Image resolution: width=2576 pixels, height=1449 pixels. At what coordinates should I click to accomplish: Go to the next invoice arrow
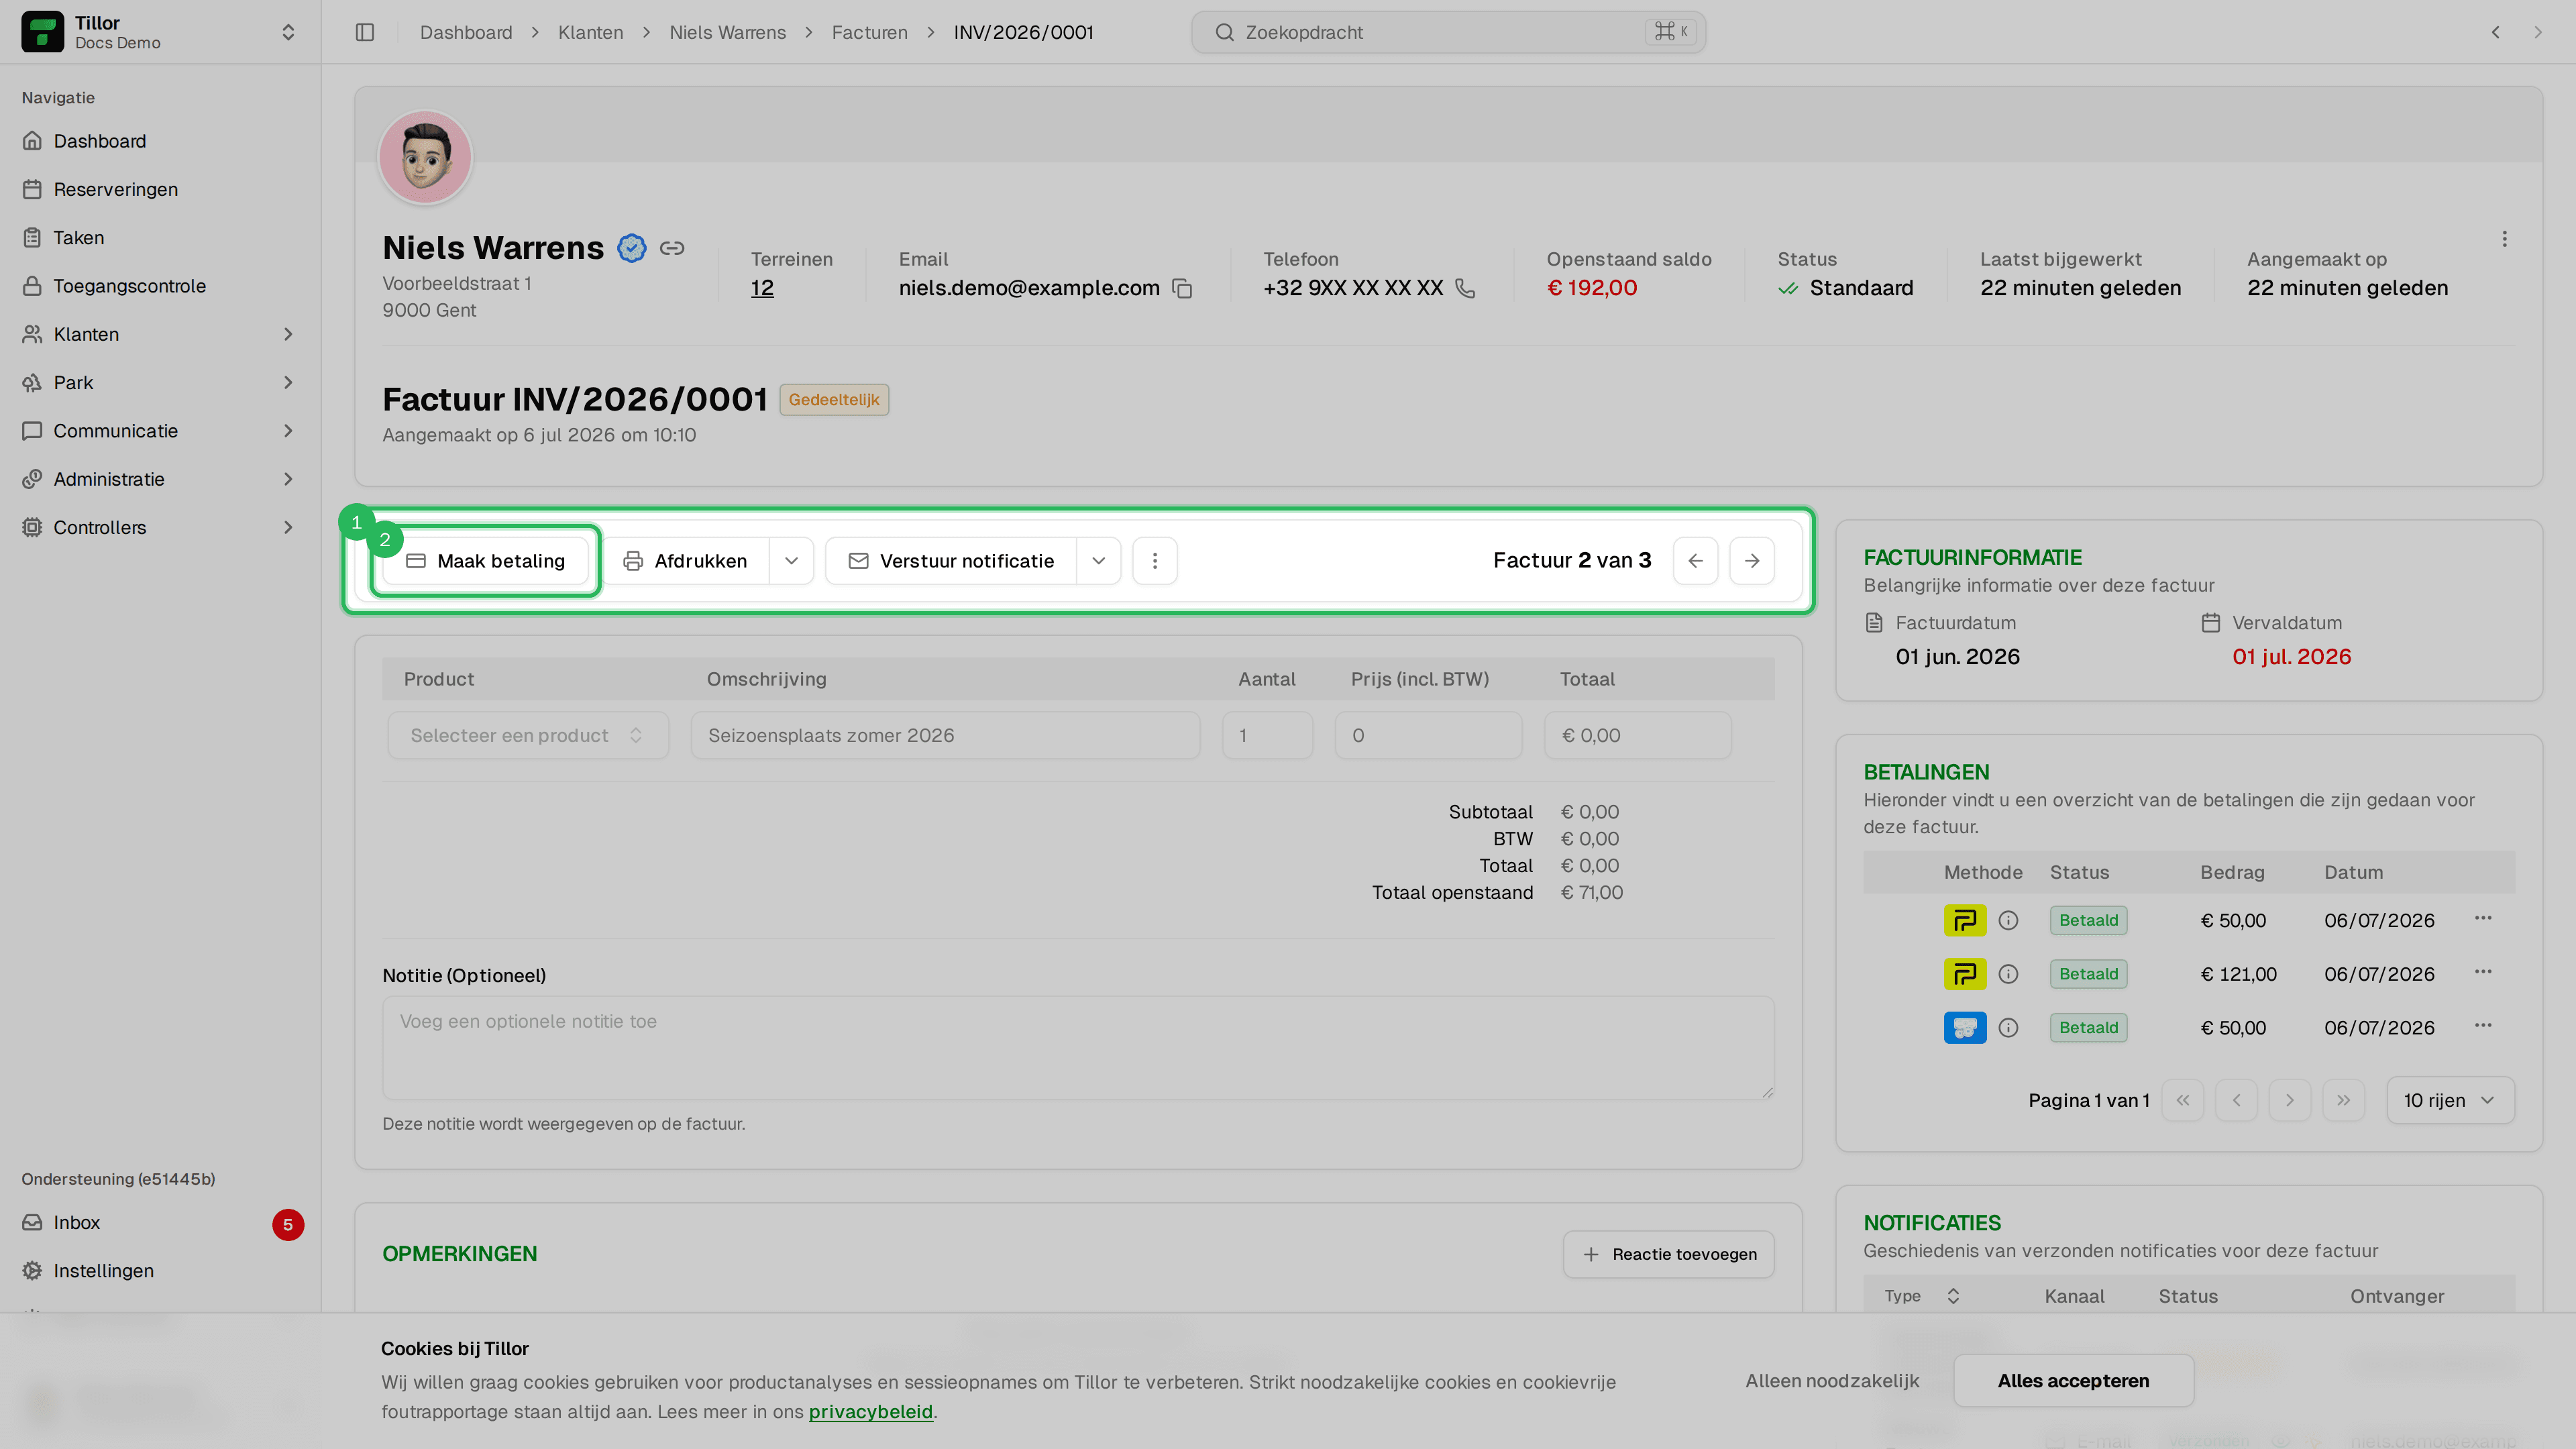[1752, 561]
